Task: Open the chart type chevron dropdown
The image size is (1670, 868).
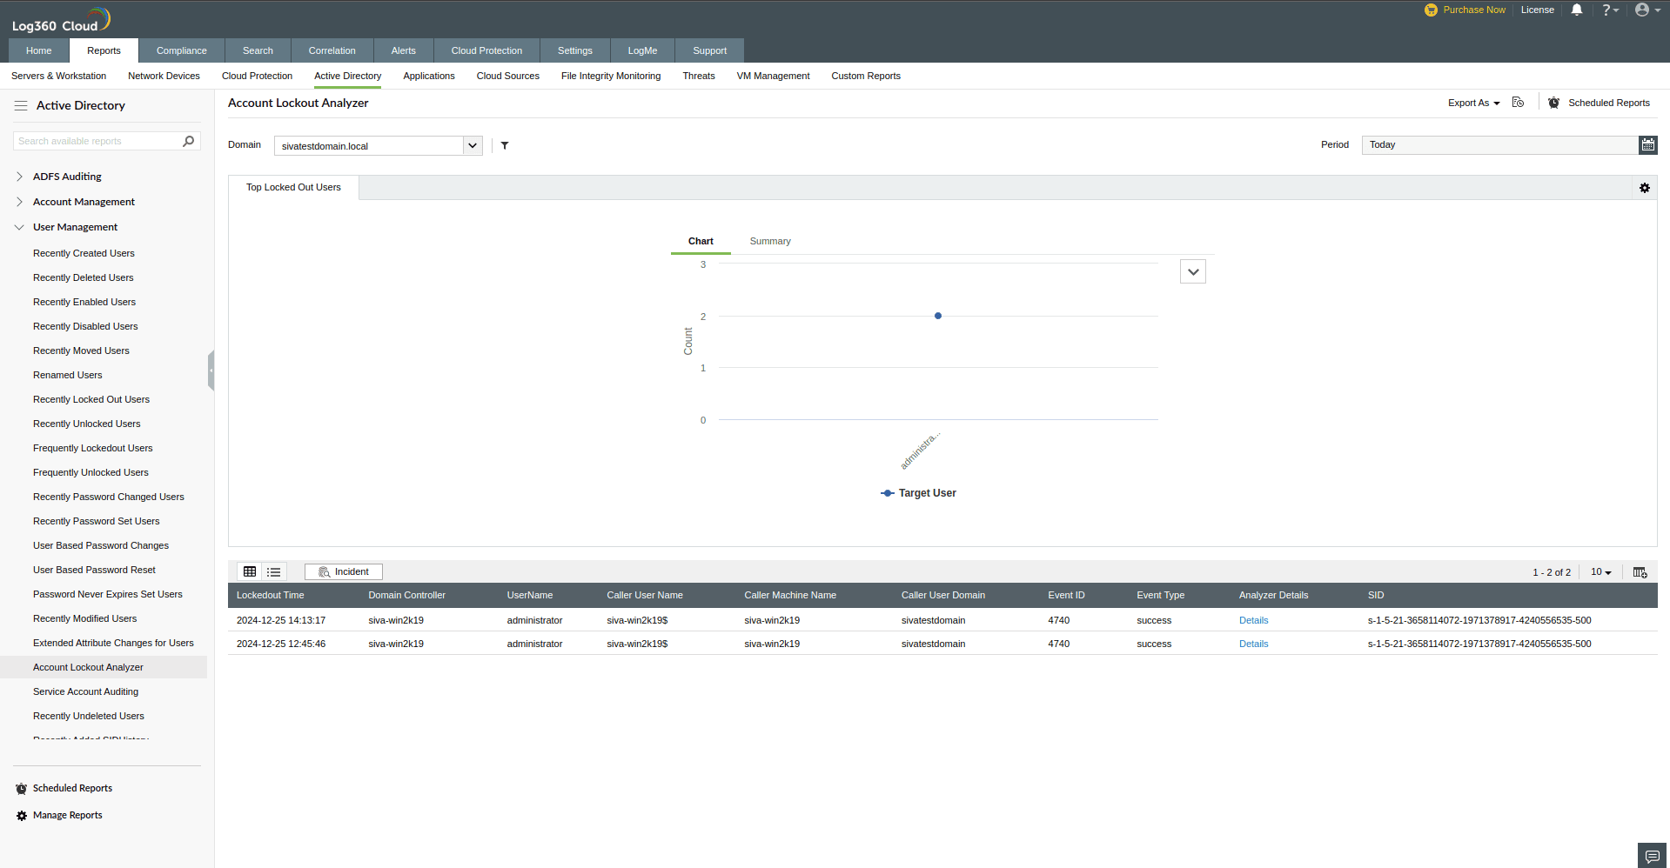Action: click(x=1193, y=271)
